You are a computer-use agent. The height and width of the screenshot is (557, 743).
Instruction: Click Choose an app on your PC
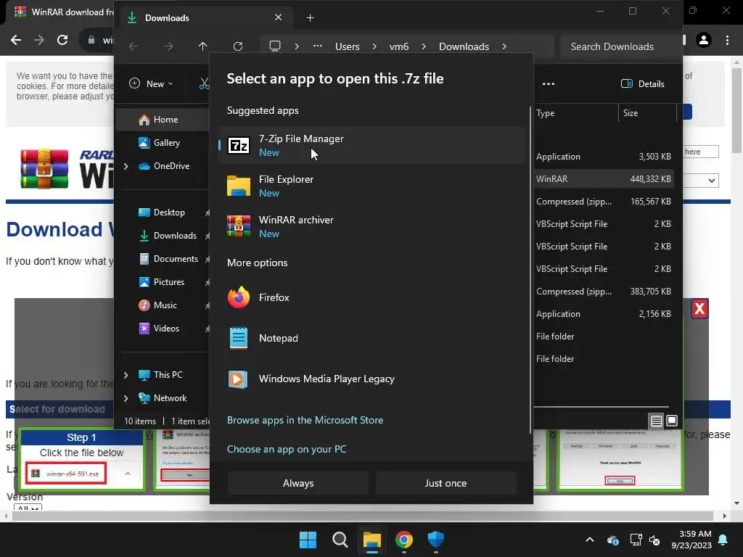click(287, 449)
